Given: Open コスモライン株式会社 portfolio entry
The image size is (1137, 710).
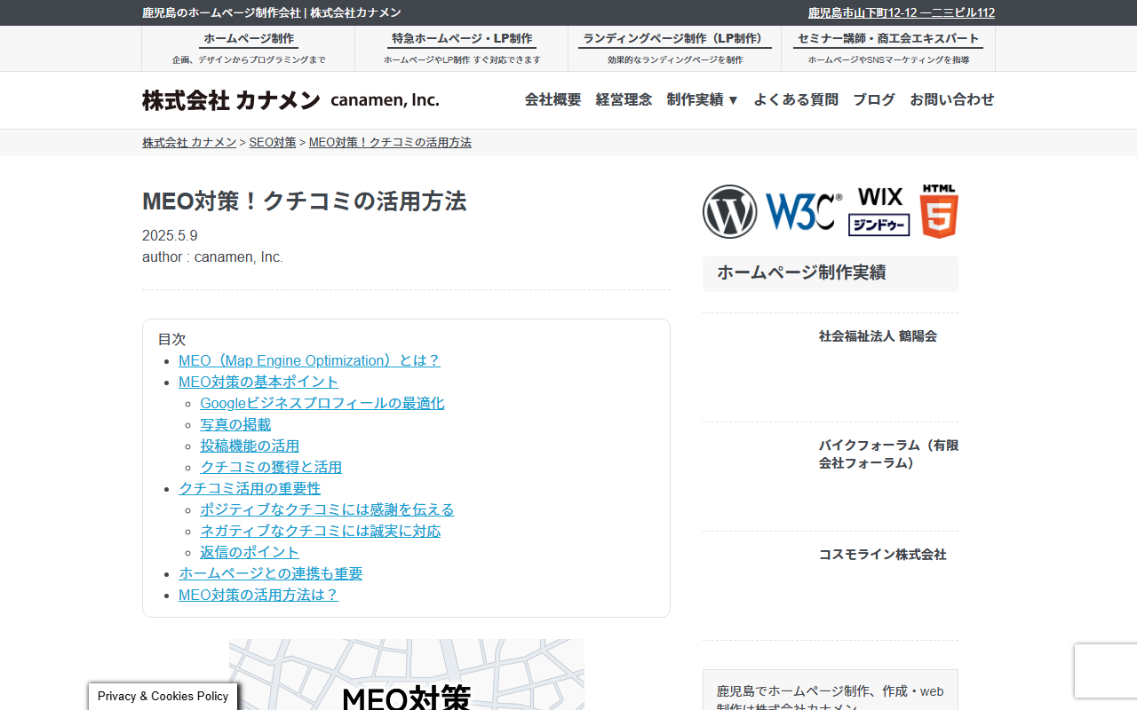Looking at the screenshot, I should coord(882,555).
